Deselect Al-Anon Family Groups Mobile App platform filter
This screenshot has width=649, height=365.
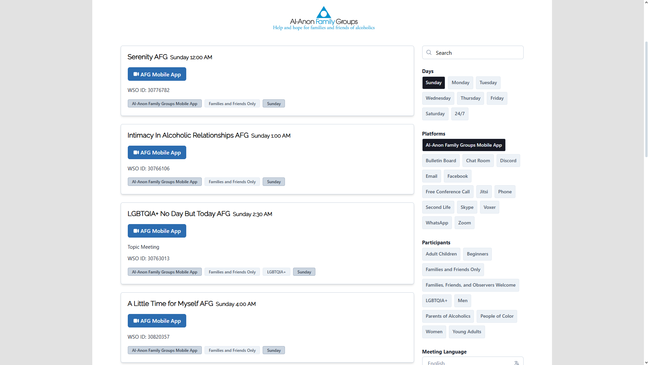tap(463, 145)
